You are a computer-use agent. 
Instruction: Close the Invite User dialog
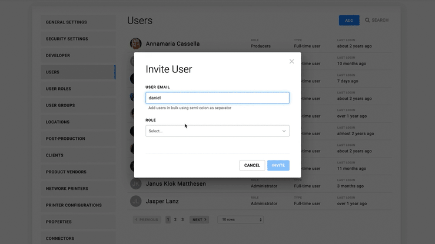(291, 62)
